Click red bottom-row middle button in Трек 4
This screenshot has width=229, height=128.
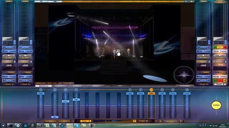pos(220,80)
